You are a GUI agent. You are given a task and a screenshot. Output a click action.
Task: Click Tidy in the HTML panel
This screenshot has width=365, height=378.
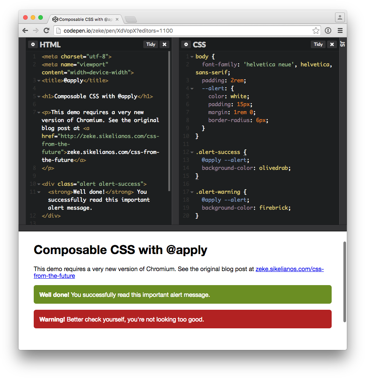[150, 44]
